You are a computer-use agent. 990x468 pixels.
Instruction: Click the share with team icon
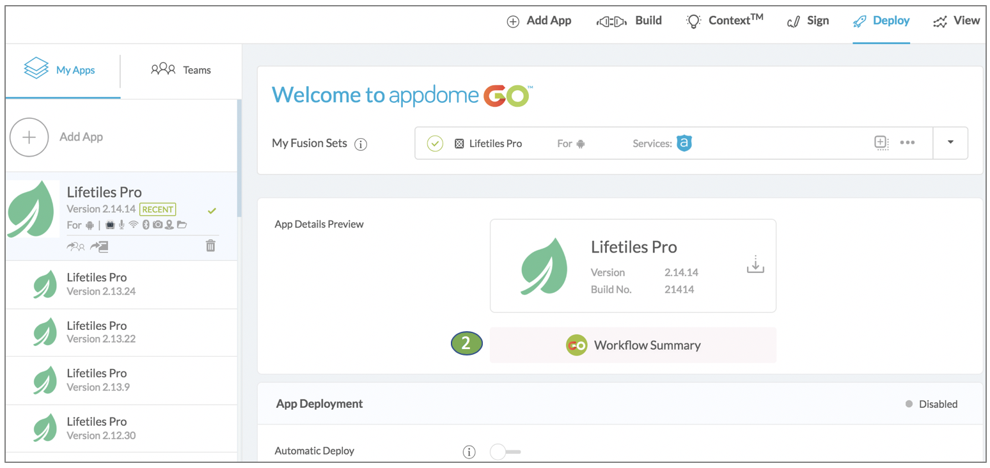pos(75,247)
